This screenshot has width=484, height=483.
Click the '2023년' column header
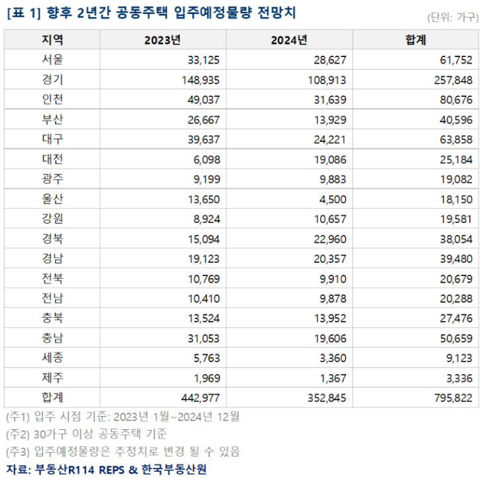[x=162, y=40]
